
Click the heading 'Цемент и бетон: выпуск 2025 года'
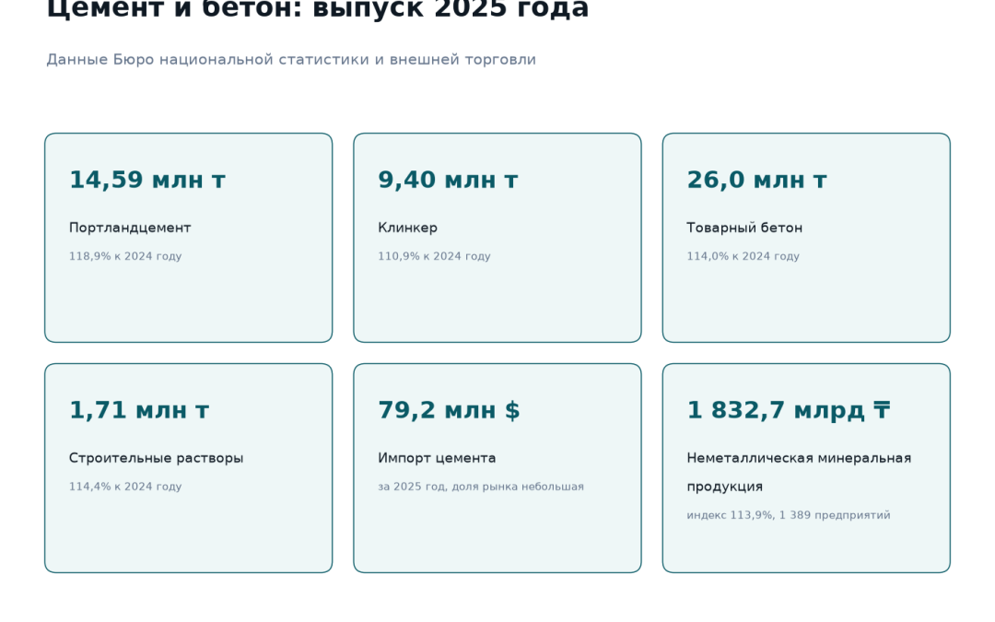[317, 9]
